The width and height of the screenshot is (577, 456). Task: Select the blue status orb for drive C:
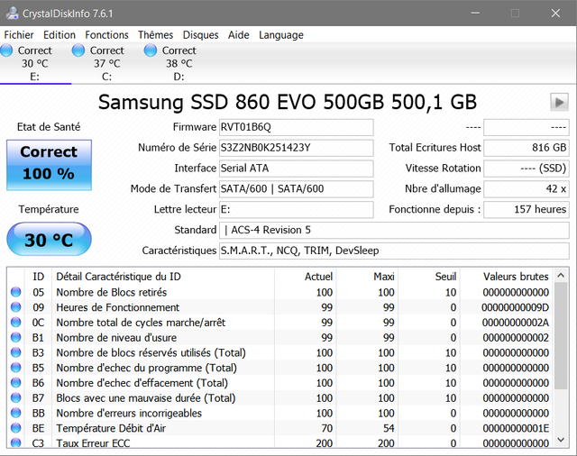pos(78,50)
